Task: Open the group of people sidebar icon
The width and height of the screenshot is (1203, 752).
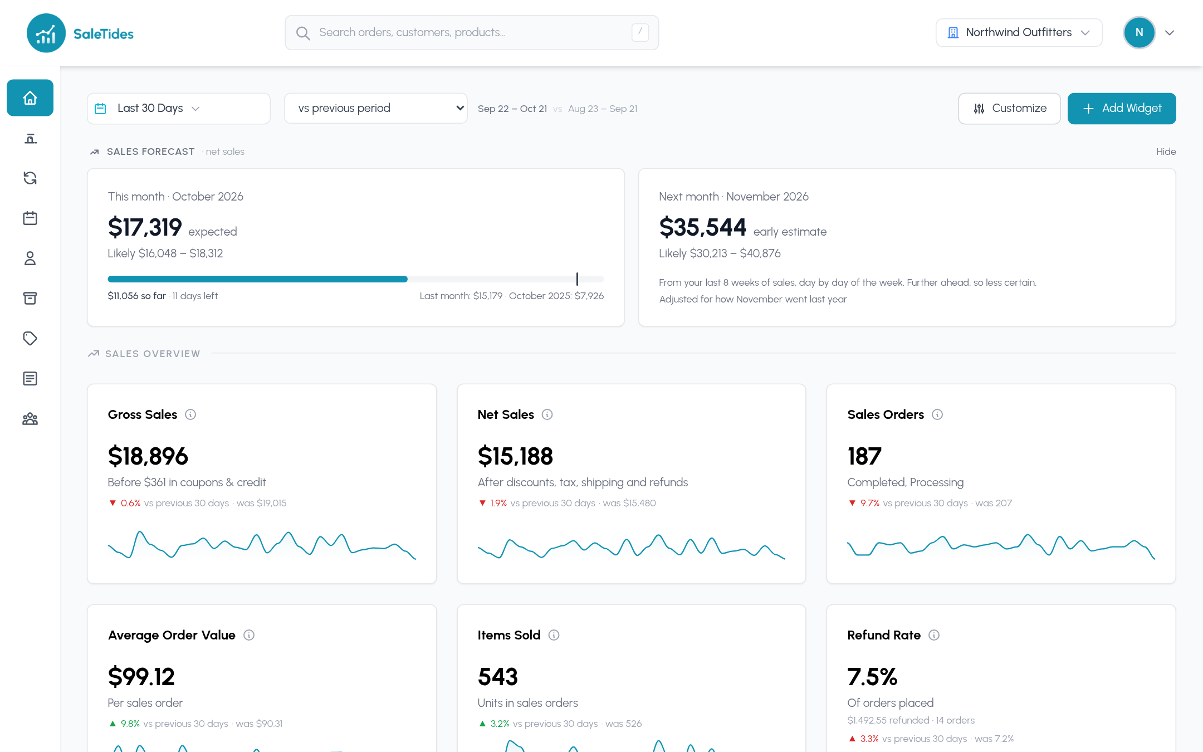Action: click(x=30, y=419)
